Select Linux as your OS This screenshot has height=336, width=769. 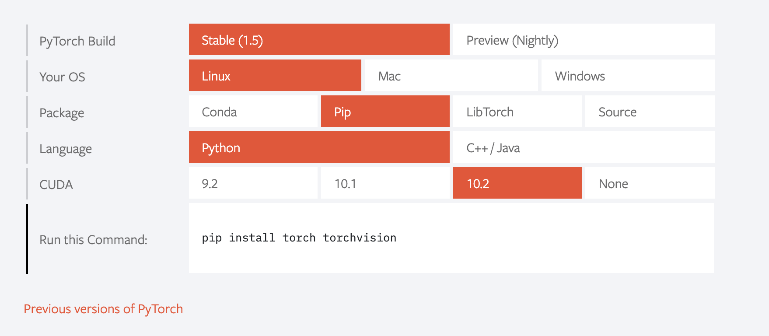coord(275,75)
